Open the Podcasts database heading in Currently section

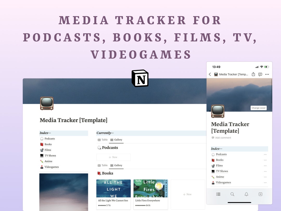click(110, 148)
